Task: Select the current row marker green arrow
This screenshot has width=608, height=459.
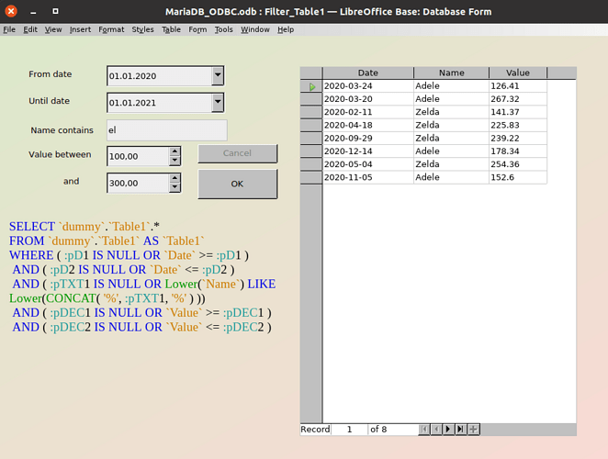Action: (312, 86)
